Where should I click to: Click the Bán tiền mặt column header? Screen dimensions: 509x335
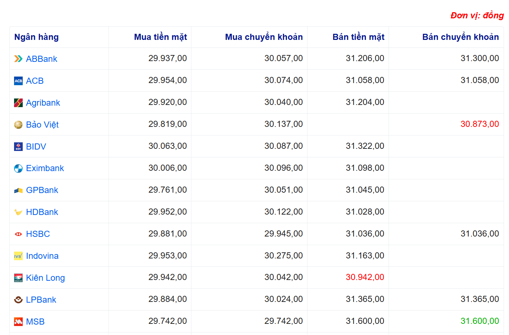pos(358,37)
